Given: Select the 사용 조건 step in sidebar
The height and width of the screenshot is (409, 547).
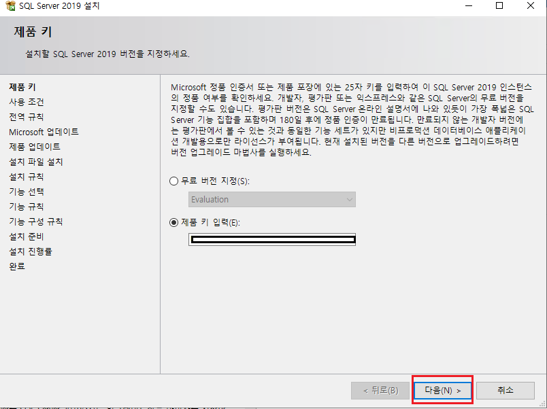Looking at the screenshot, I should click(27, 102).
